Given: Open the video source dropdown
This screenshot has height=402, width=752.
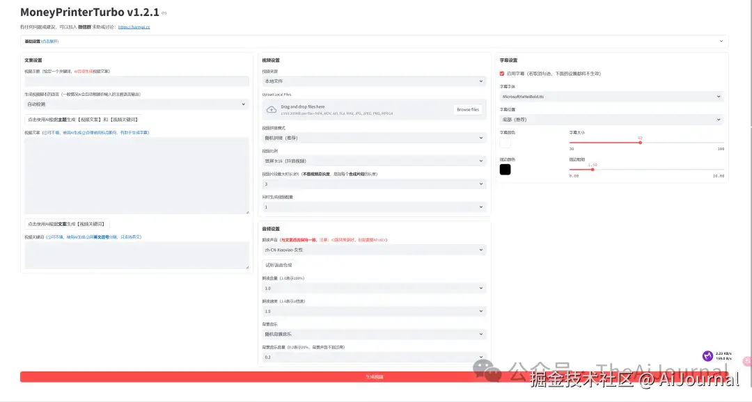Looking at the screenshot, I should pyautogui.click(x=373, y=81).
